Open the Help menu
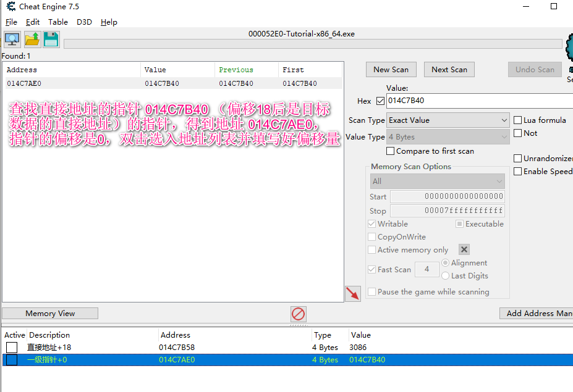 [x=109, y=22]
